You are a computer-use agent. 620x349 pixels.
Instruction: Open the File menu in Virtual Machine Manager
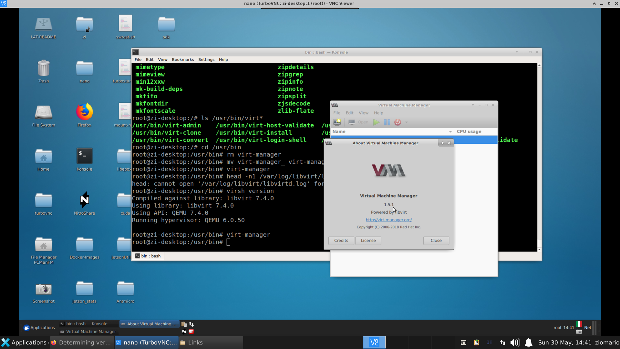click(337, 113)
